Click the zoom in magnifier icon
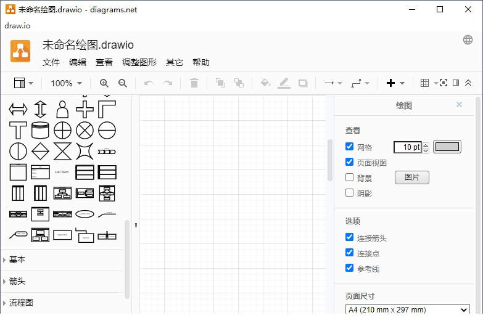The width and height of the screenshot is (483, 326). click(x=104, y=83)
